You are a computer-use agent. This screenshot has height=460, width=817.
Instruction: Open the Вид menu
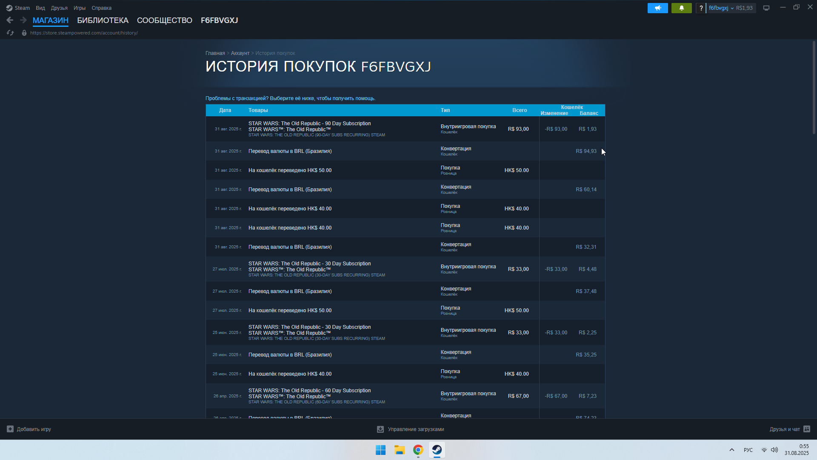[x=40, y=8]
